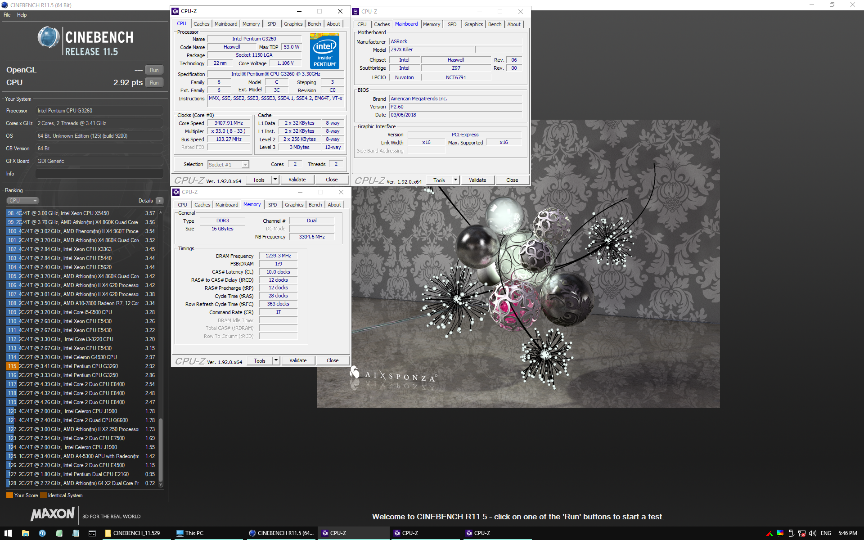Open the volume speaker tray icon

point(813,533)
